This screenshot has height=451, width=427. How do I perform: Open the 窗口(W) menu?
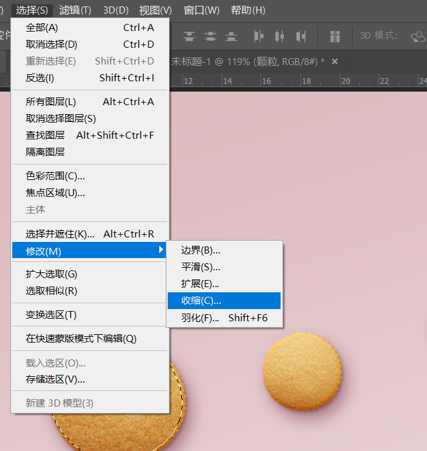[x=201, y=10]
